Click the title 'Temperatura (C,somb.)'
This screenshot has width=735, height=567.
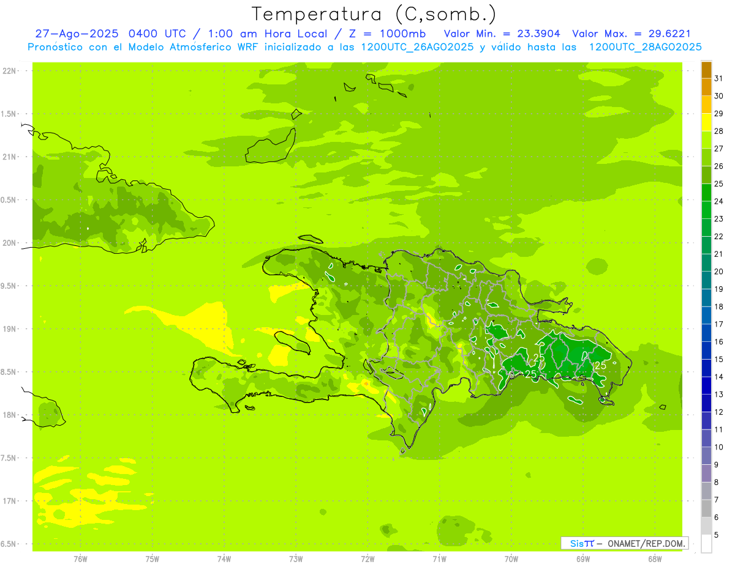point(374,14)
